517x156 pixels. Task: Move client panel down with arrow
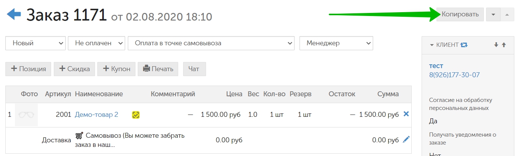click(496, 45)
